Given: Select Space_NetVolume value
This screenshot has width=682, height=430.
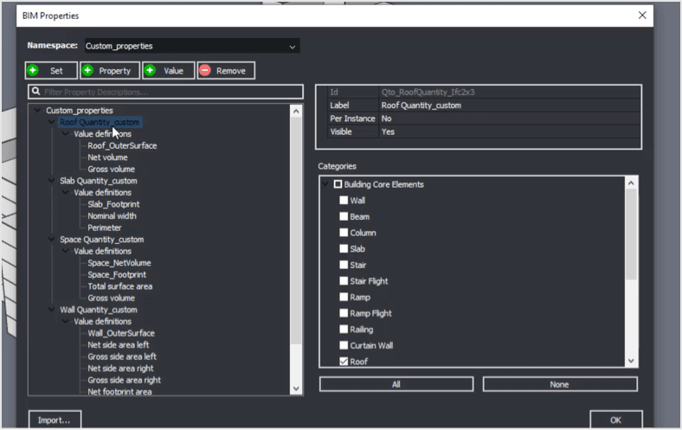Looking at the screenshot, I should click(x=119, y=263).
